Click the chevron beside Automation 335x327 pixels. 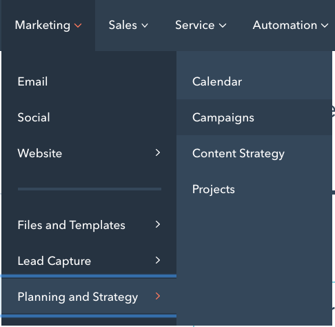coord(325,26)
